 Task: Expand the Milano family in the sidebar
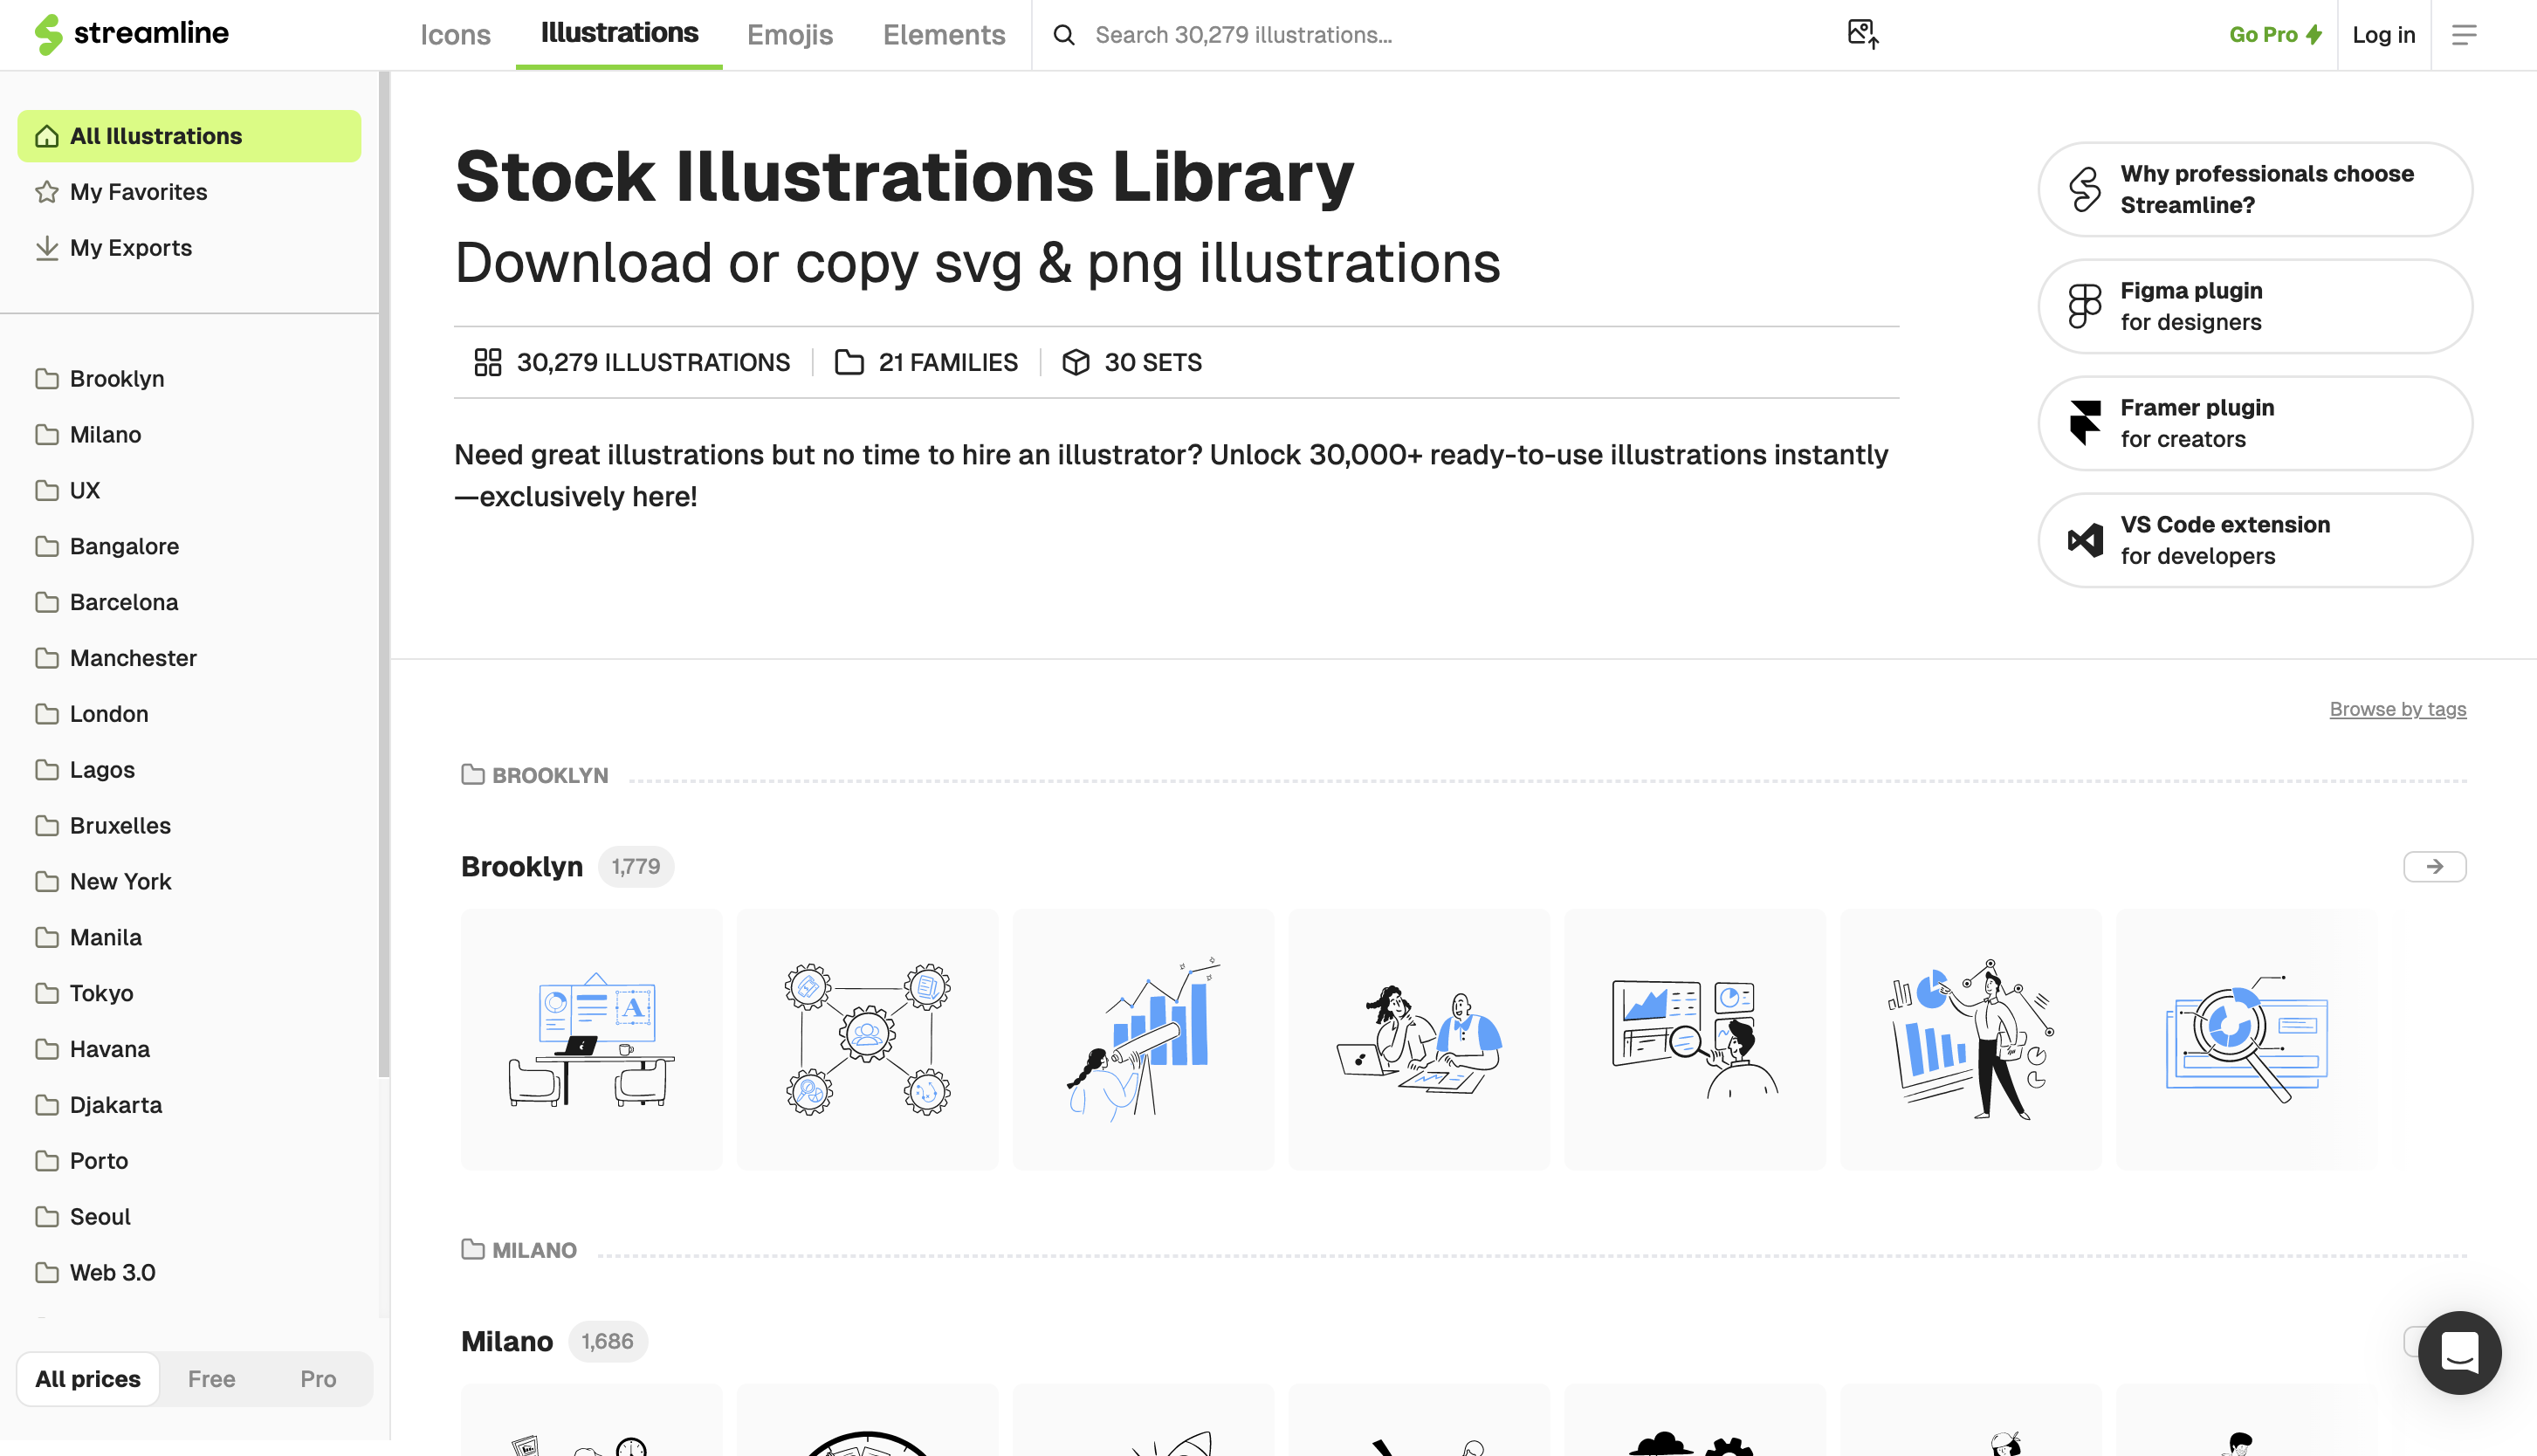(x=105, y=434)
